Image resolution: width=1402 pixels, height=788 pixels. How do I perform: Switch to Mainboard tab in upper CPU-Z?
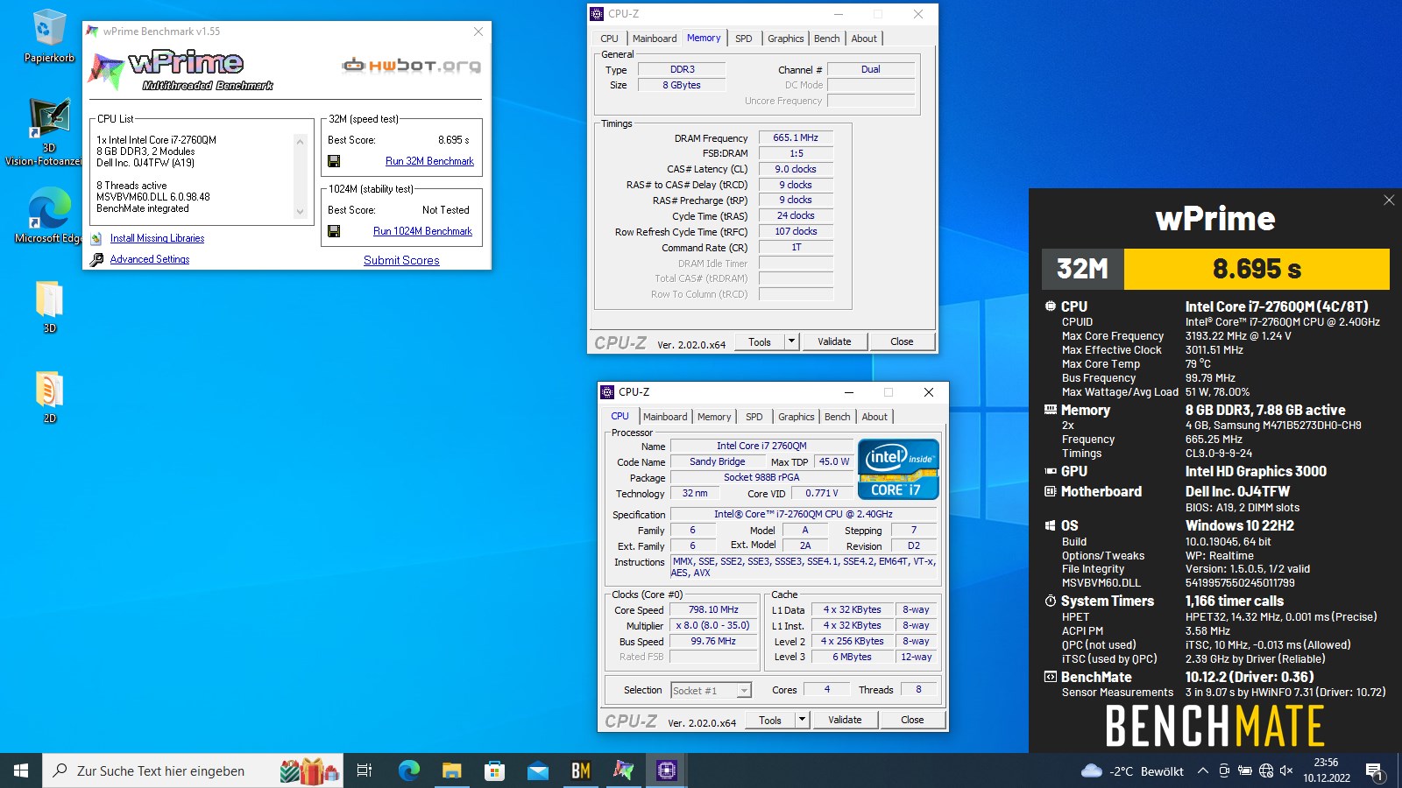[x=655, y=39]
